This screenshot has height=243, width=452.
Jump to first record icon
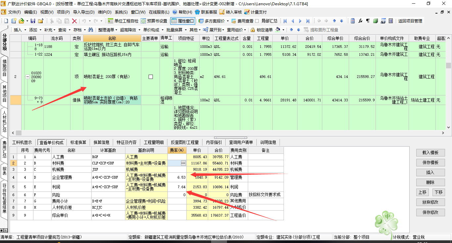coord(285,21)
